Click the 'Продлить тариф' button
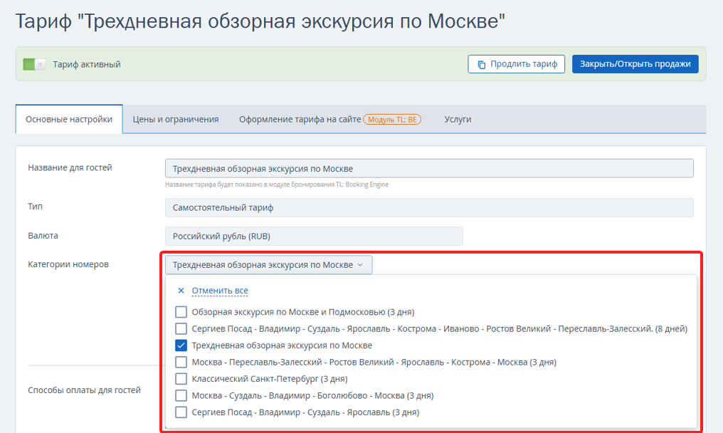Image resolution: width=723 pixels, height=433 pixels. (x=517, y=64)
